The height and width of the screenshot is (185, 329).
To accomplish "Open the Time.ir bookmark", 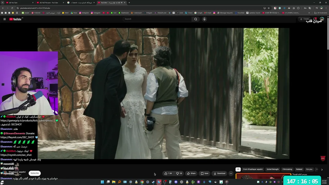I will click(x=189, y=13).
